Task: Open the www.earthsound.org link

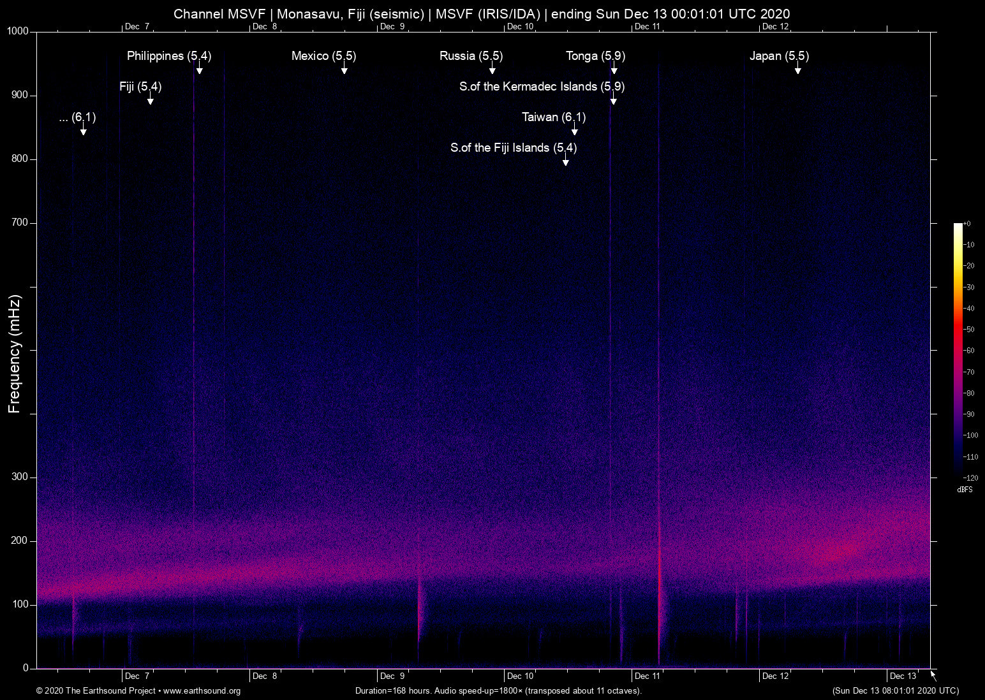Action: click(202, 691)
